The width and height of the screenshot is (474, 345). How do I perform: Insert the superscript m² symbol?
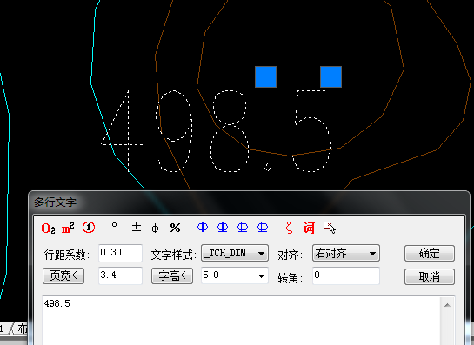(x=68, y=228)
